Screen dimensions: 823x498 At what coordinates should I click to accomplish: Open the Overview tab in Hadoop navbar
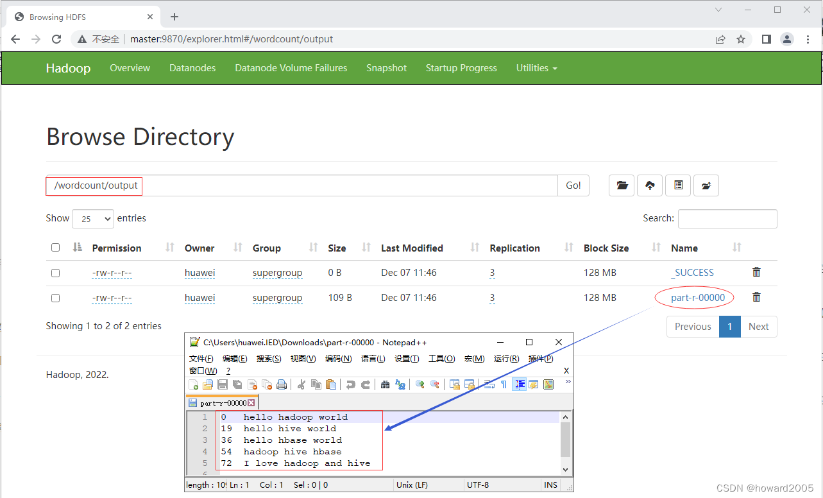[130, 68]
